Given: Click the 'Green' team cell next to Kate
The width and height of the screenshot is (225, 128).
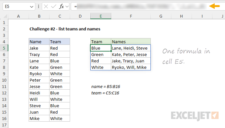Looking at the screenshot, I should tap(60, 67).
